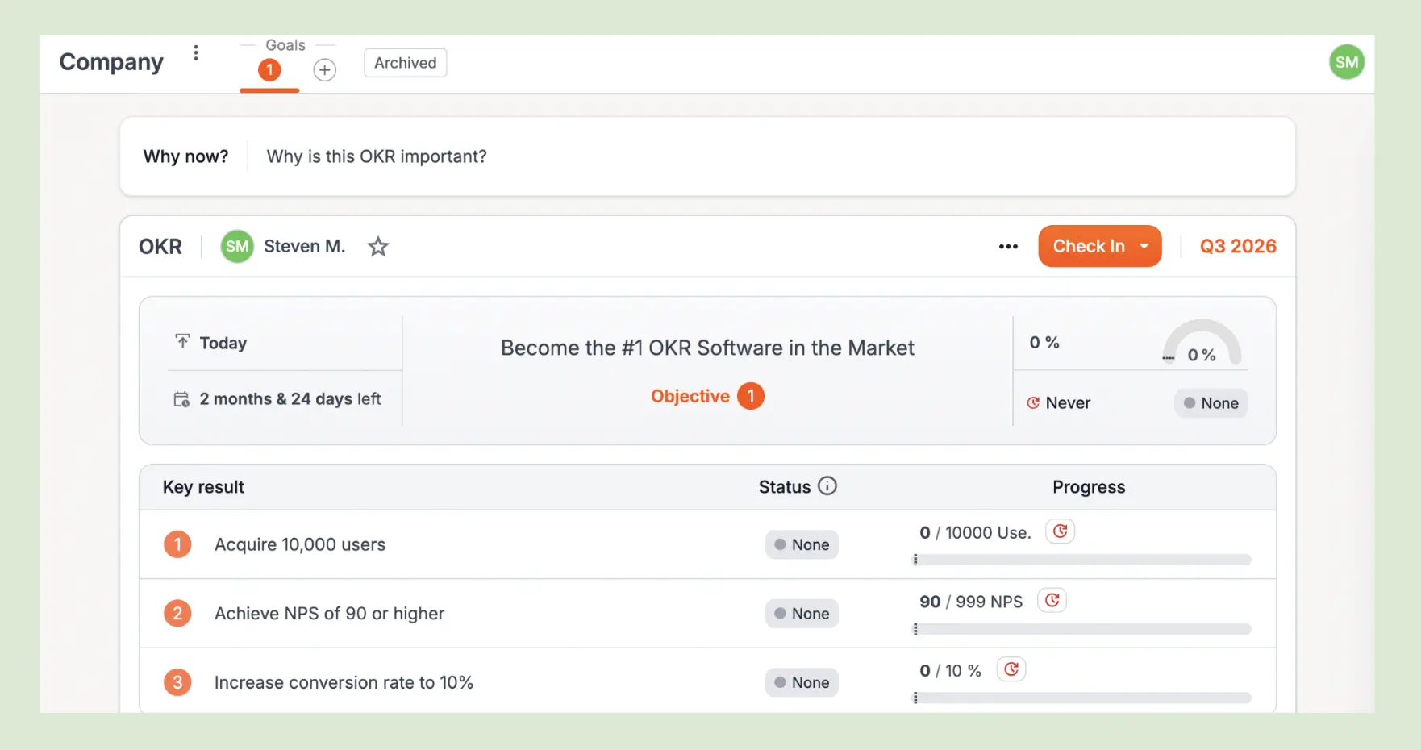
Task: Click the objective title Become the #1 OKR Software
Action: (x=707, y=348)
